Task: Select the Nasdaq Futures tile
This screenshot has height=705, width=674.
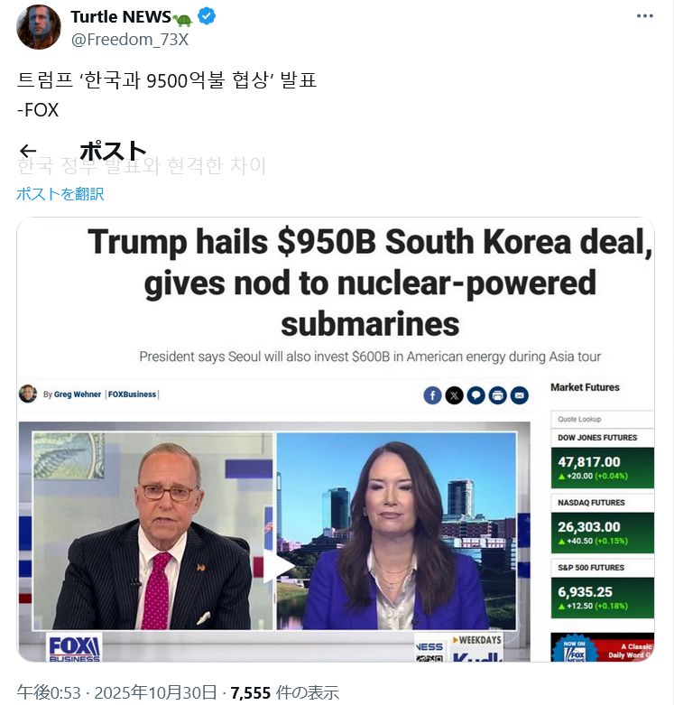Action: point(602,524)
